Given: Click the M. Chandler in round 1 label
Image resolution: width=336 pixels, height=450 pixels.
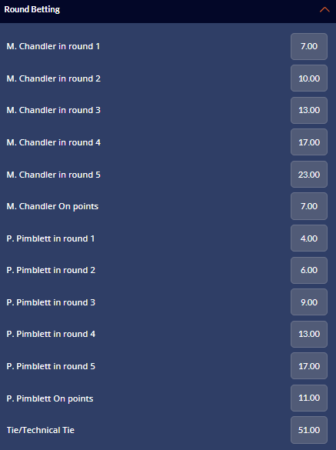Looking at the screenshot, I should pyautogui.click(x=53, y=46).
